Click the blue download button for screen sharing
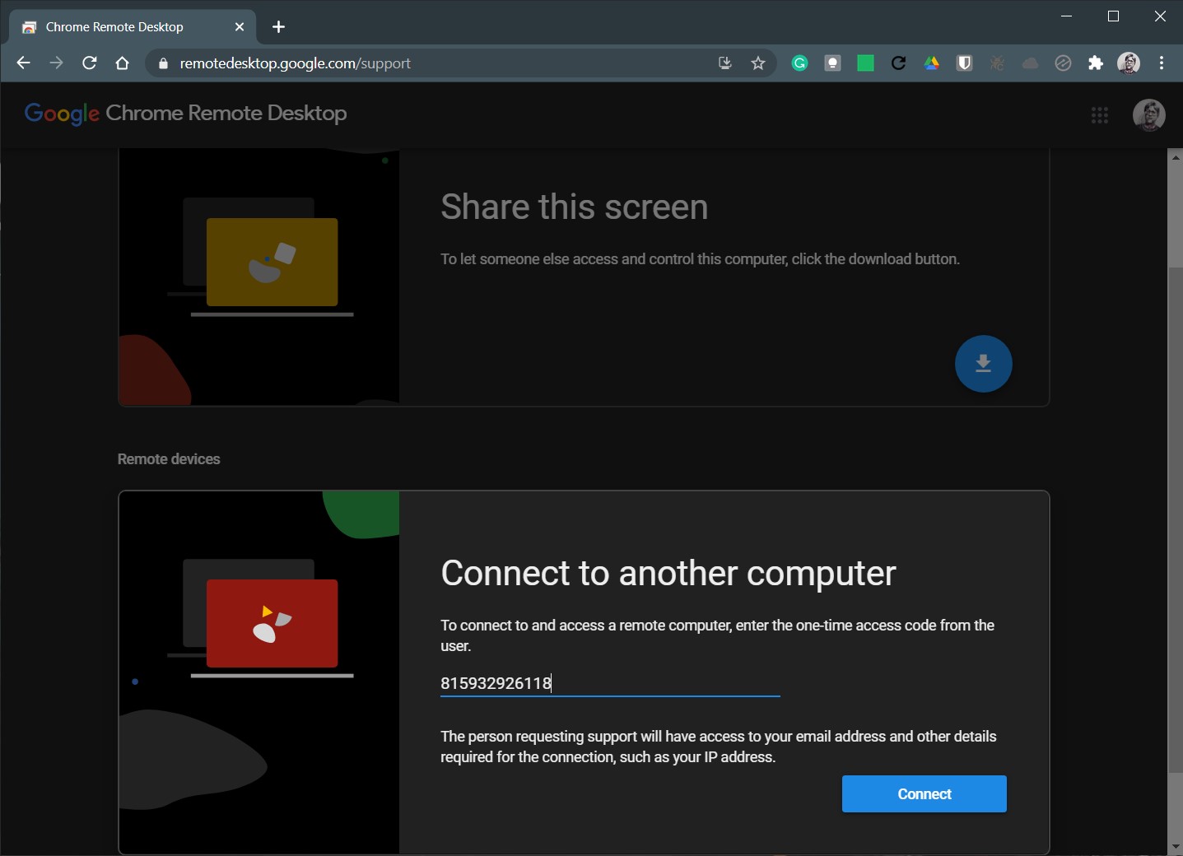The image size is (1183, 856). click(983, 364)
